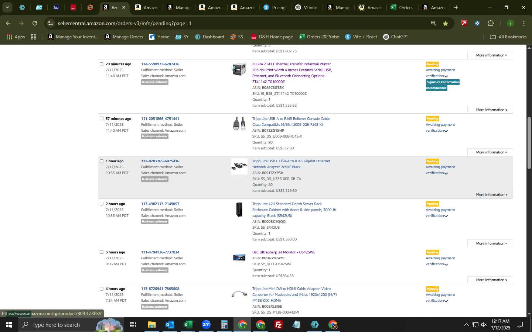Expand More information for Rollover Console Cable order

pos(490,152)
